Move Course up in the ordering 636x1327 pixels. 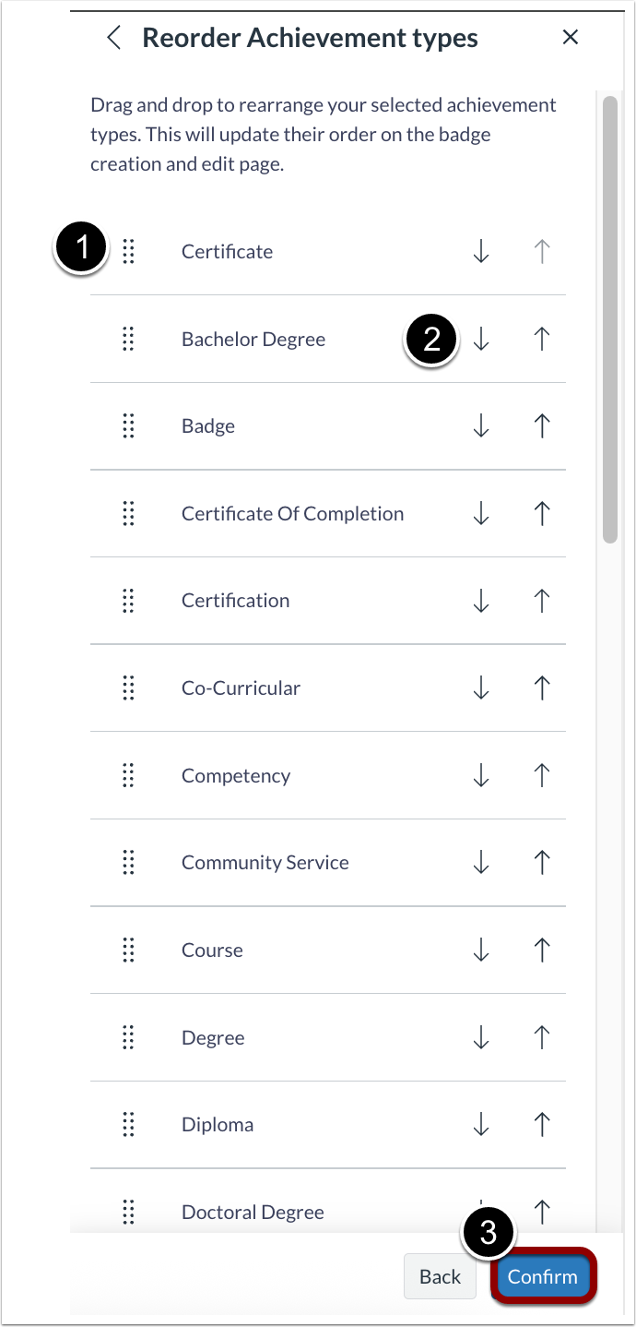click(x=542, y=950)
